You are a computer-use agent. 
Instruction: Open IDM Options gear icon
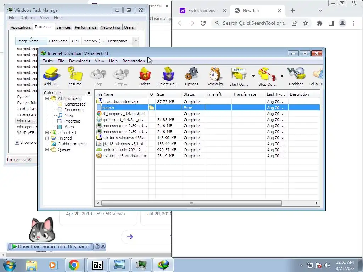click(192, 76)
